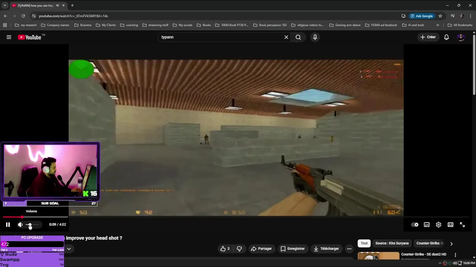Toggle the autoplay switch

click(x=415, y=224)
